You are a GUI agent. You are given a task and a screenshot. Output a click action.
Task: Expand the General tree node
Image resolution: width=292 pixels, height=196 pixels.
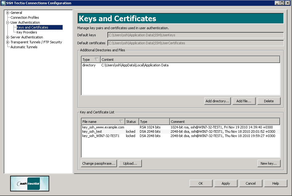pos(7,13)
